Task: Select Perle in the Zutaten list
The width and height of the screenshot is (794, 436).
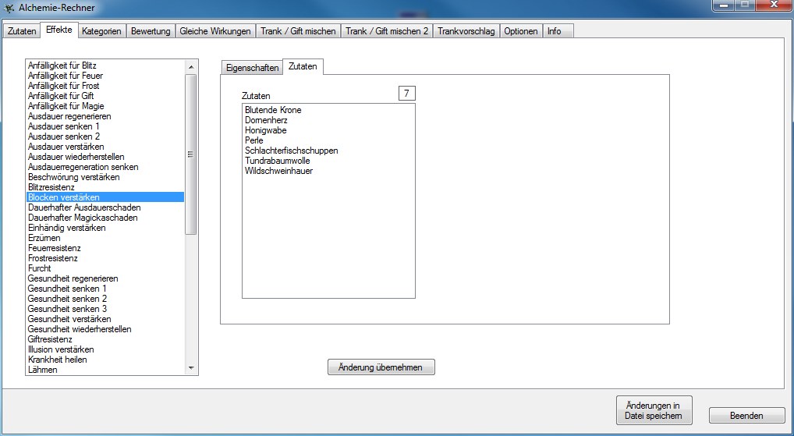Action: [x=254, y=140]
